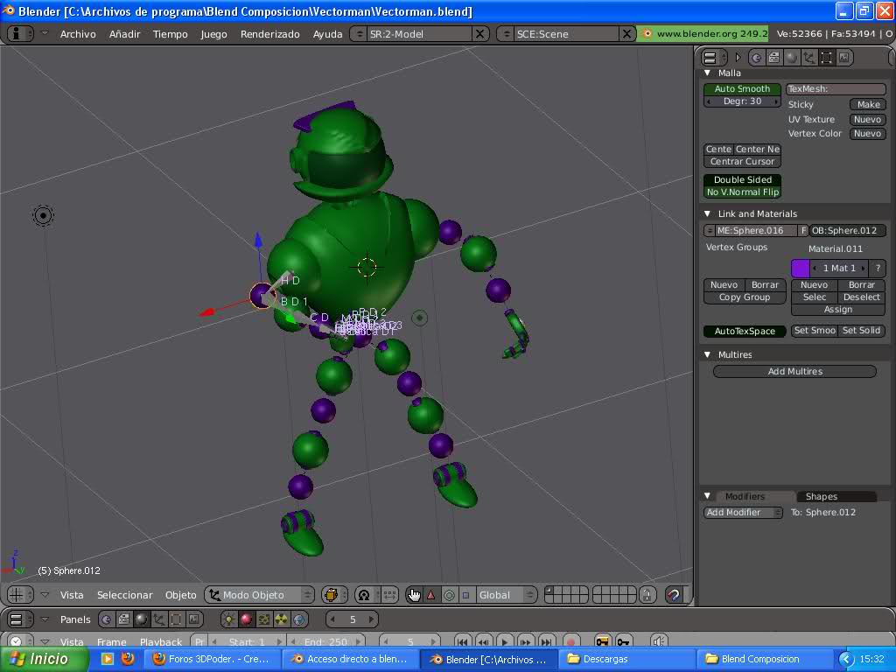Toggle the layer lock icon in 3D header

pyautogui.click(x=647, y=595)
